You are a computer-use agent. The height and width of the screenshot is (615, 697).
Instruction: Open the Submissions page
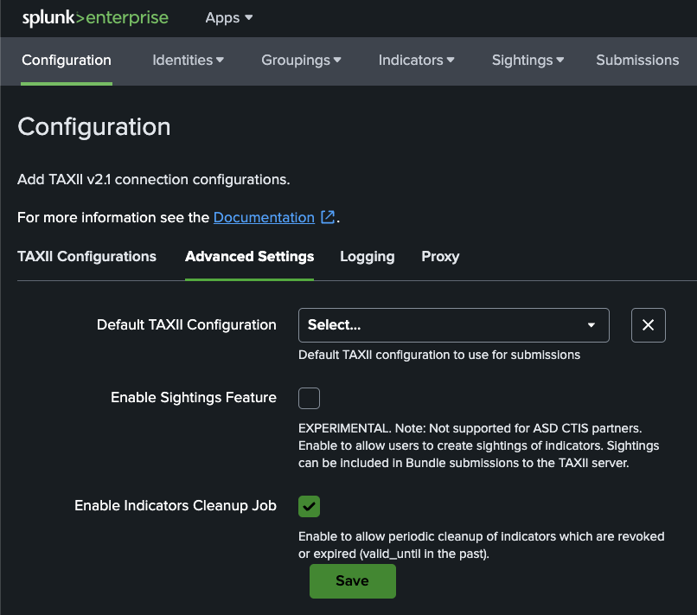pos(637,60)
